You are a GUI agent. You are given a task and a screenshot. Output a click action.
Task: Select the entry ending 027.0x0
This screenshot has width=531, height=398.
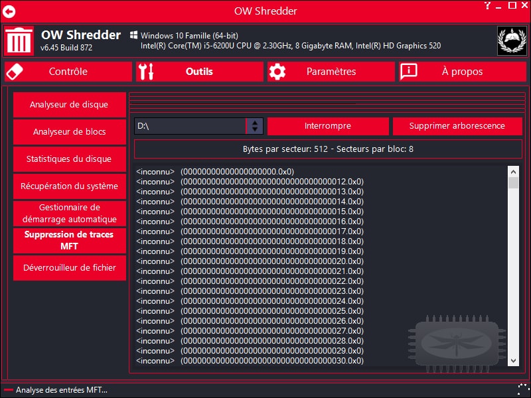click(x=250, y=331)
